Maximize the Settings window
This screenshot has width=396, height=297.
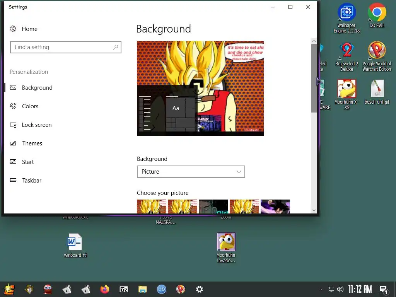290,7
